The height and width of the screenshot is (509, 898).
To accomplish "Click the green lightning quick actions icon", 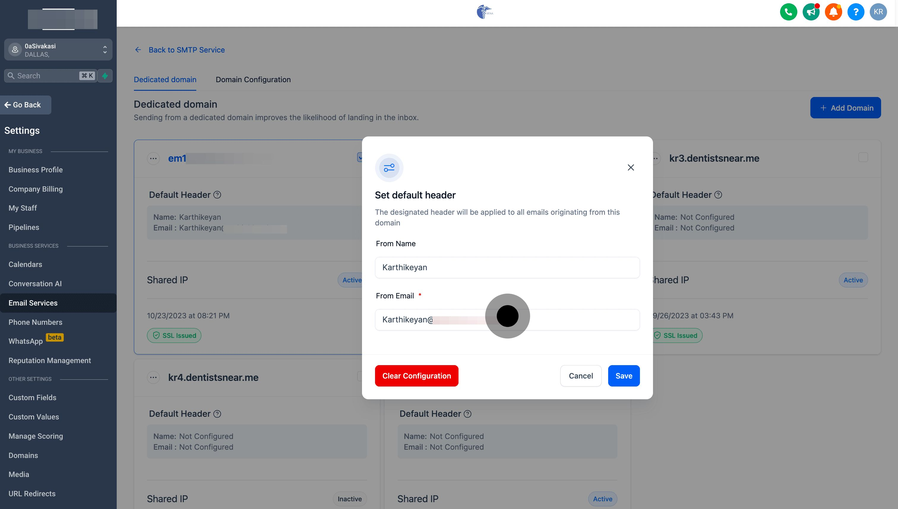I will click(x=105, y=76).
